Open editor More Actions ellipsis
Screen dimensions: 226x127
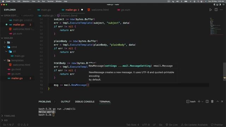pos(221,10)
